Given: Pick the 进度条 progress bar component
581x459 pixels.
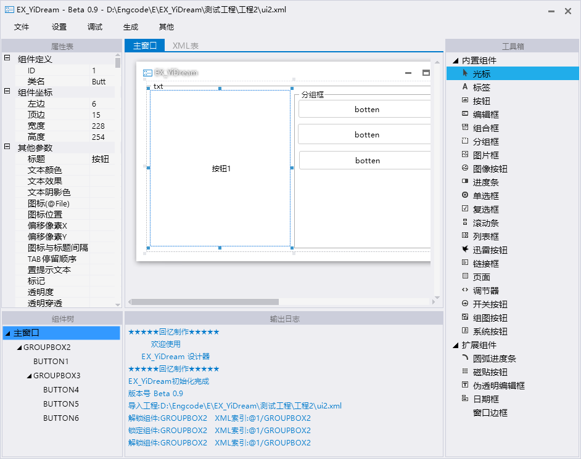Looking at the screenshot, I should point(485,182).
